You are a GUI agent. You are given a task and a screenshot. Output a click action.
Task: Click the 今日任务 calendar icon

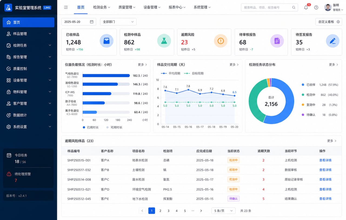coord(9,155)
